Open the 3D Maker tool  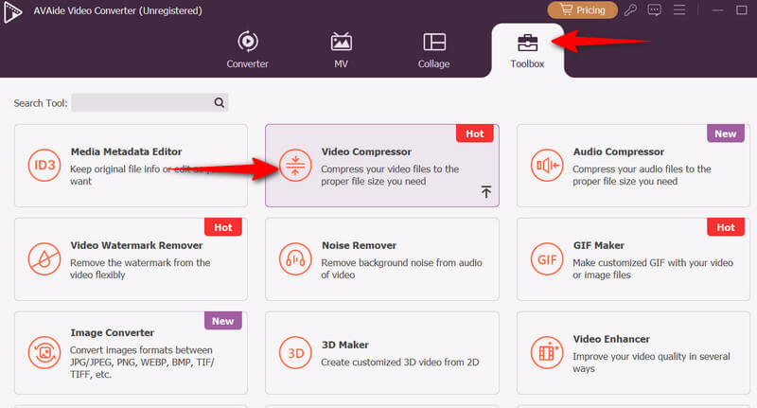tap(382, 353)
